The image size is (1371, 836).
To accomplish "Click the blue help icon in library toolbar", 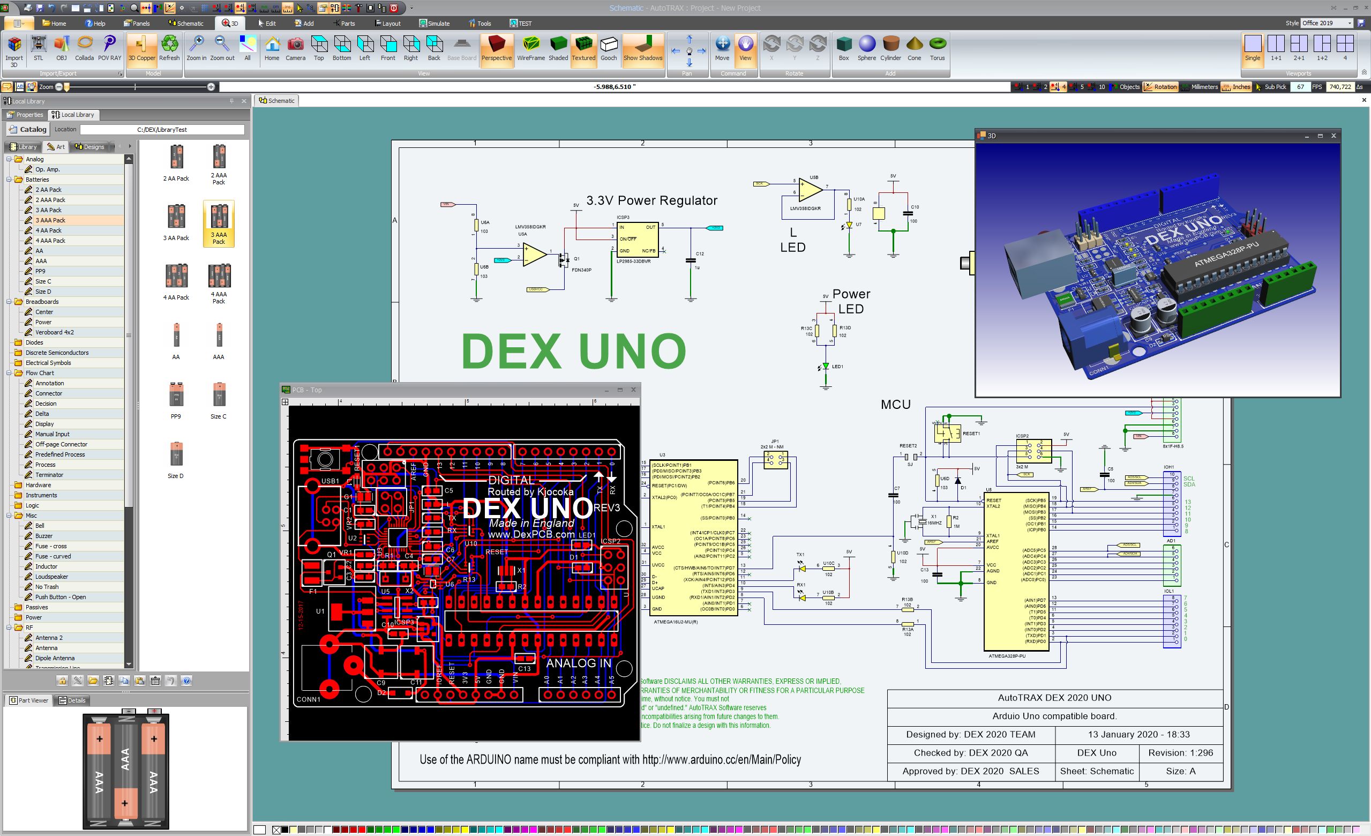I will pos(186,681).
